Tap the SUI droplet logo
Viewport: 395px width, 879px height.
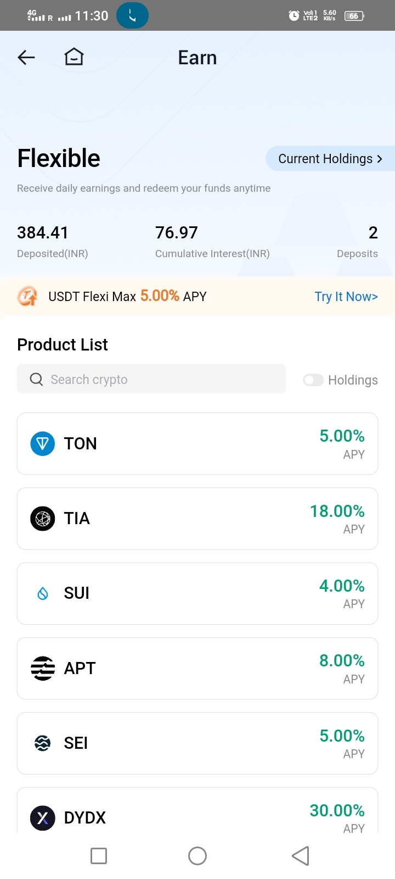42,593
